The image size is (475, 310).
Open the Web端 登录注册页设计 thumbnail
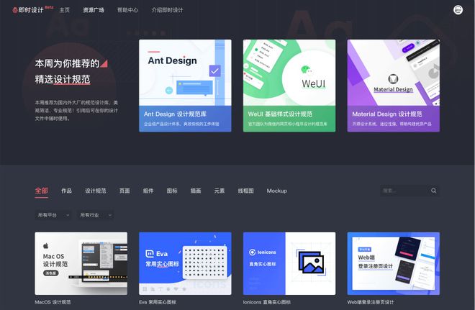click(x=393, y=263)
